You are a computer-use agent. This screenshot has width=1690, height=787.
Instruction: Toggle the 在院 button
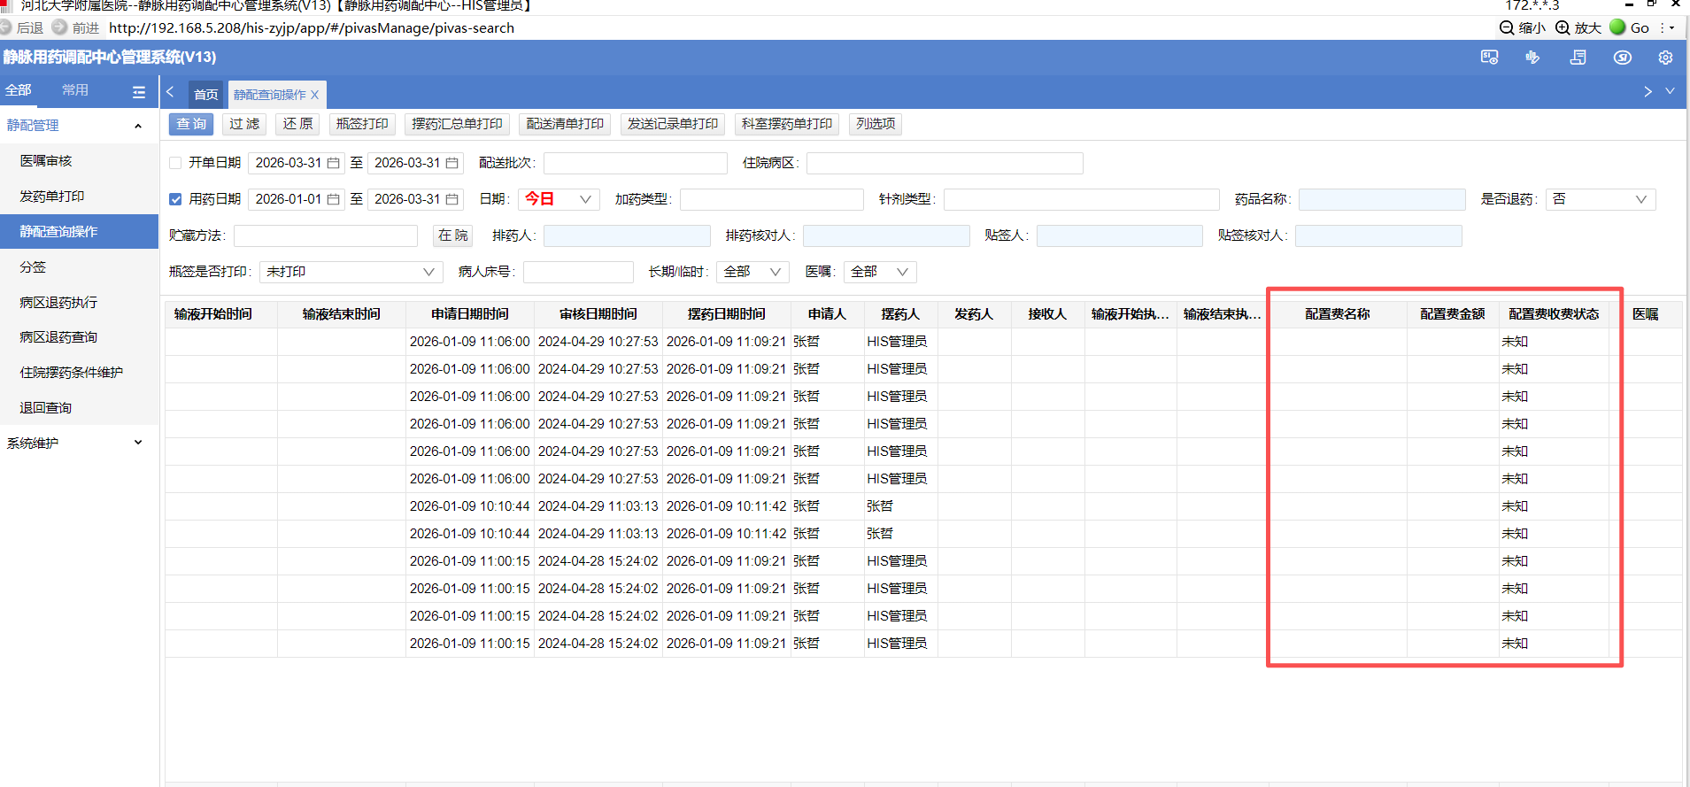tap(452, 235)
